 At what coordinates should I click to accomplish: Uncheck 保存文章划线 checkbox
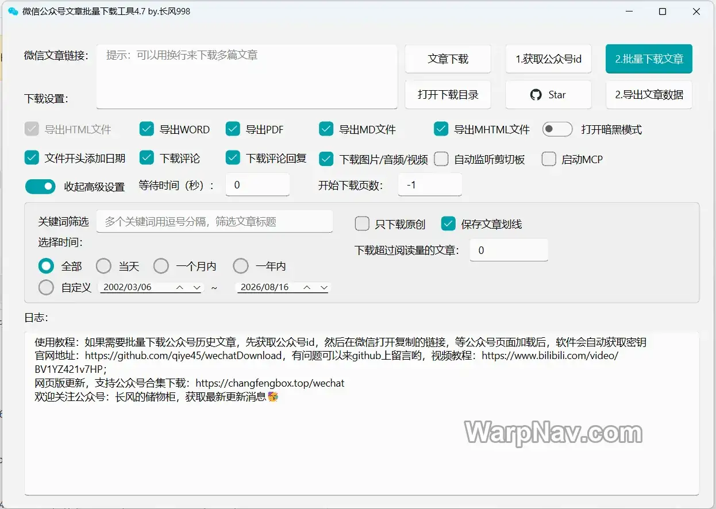(x=448, y=223)
